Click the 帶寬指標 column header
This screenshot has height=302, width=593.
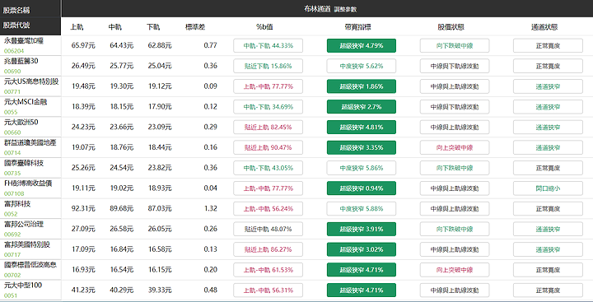pos(361,27)
